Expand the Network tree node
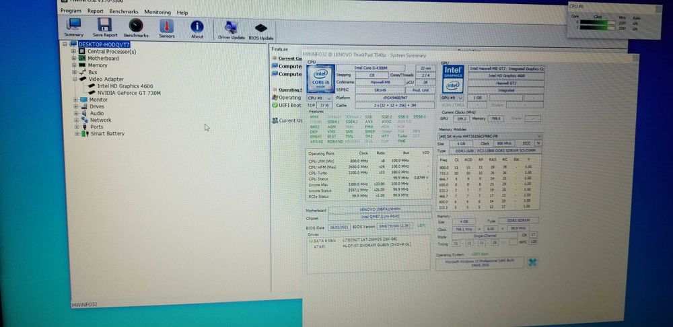The image size is (673, 327). 76,120
